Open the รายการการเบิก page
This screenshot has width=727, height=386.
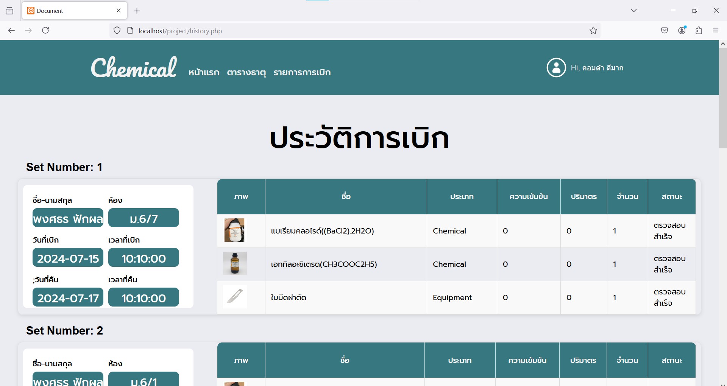[302, 72]
